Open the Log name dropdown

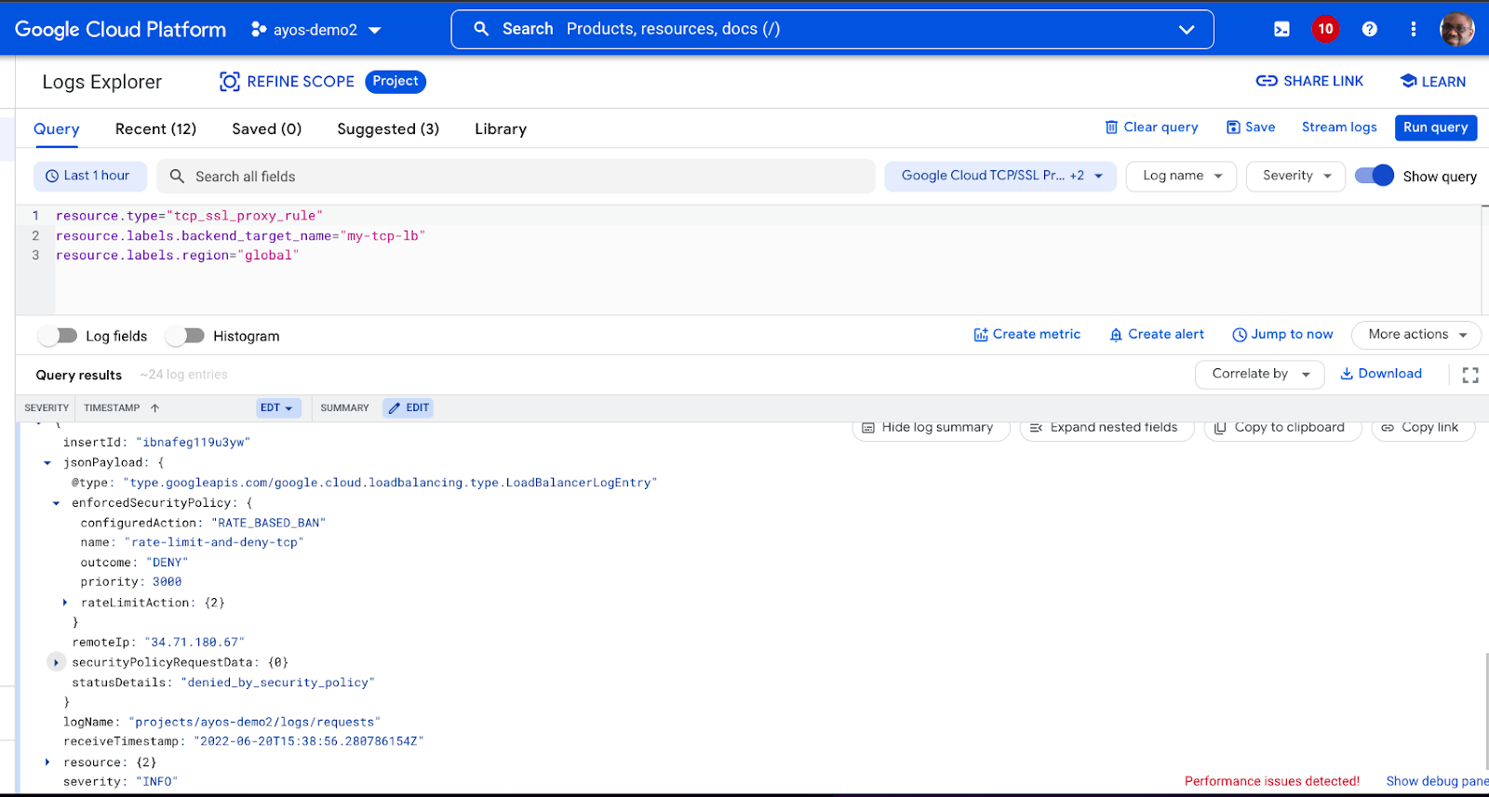1181,176
